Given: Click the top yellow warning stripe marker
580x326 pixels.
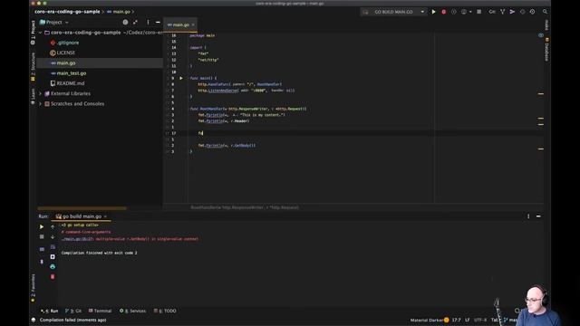Looking at the screenshot, I should pos(541,94).
